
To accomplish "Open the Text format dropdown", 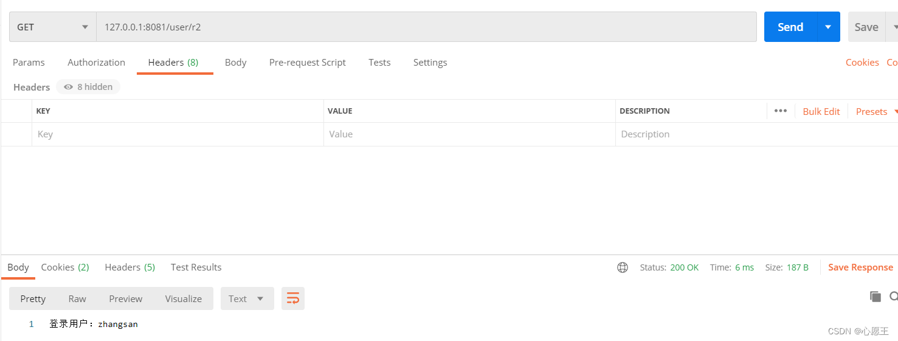I will tap(247, 298).
